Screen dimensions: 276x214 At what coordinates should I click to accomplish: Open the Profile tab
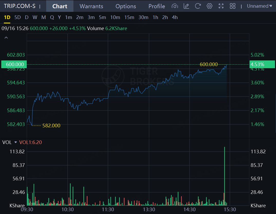tap(157, 6)
